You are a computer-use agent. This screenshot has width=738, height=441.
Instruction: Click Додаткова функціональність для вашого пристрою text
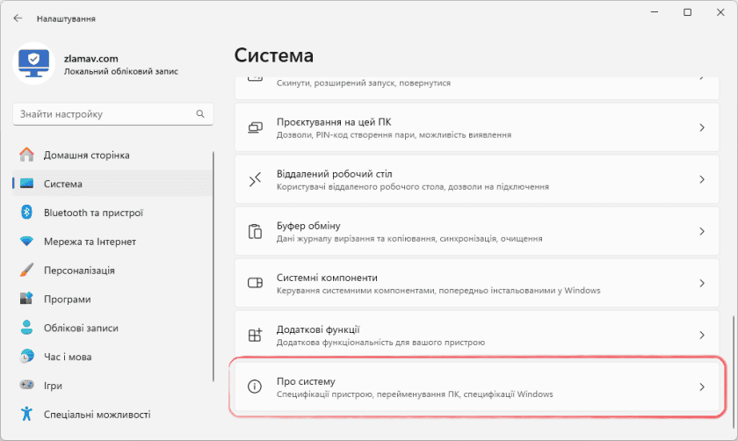tap(380, 342)
